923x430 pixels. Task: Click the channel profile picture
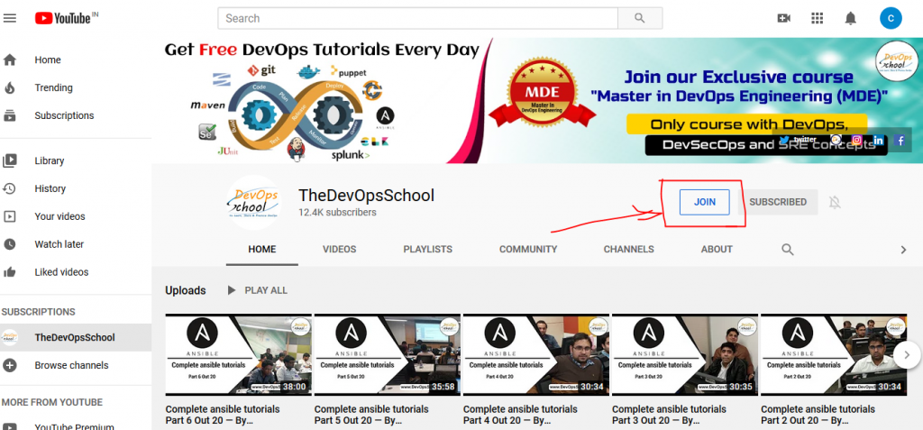click(x=253, y=202)
